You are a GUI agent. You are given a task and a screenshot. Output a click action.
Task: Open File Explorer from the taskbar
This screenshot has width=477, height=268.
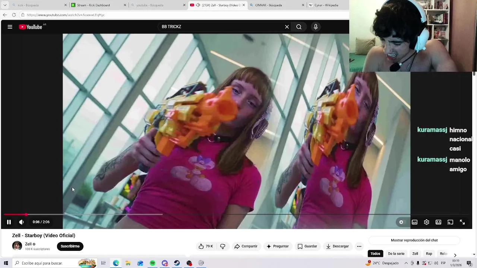128,263
